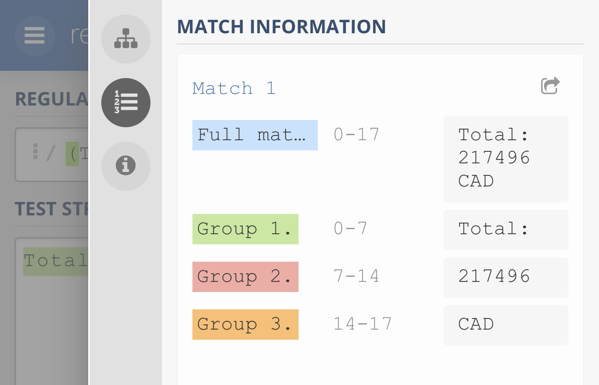
Task: Click the Group 2 value 217496
Action: (x=505, y=277)
